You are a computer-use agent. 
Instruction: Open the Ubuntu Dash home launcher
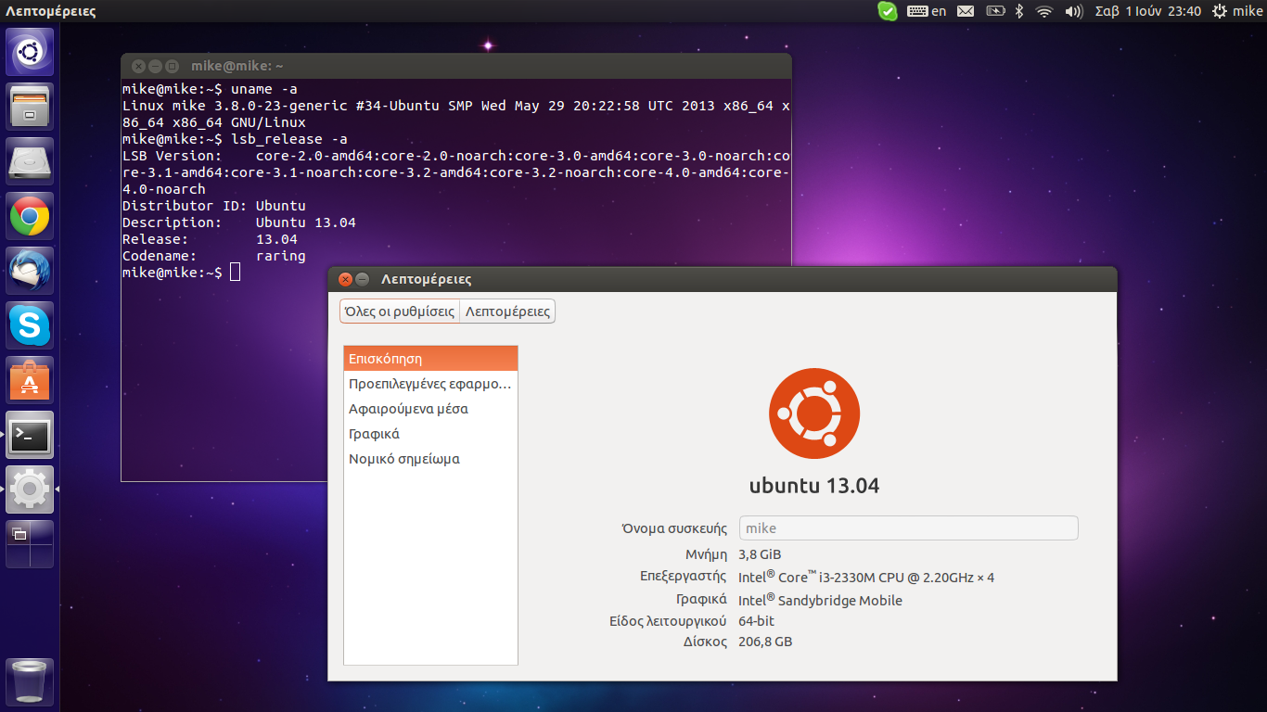click(x=30, y=52)
